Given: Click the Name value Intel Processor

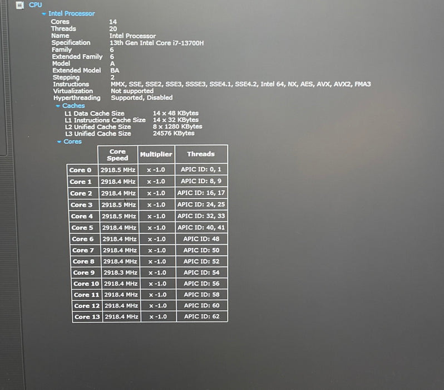Looking at the screenshot, I should [132, 36].
